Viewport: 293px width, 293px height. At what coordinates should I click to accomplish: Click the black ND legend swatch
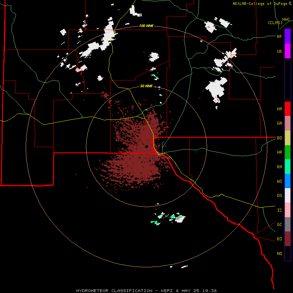pyautogui.click(x=287, y=253)
